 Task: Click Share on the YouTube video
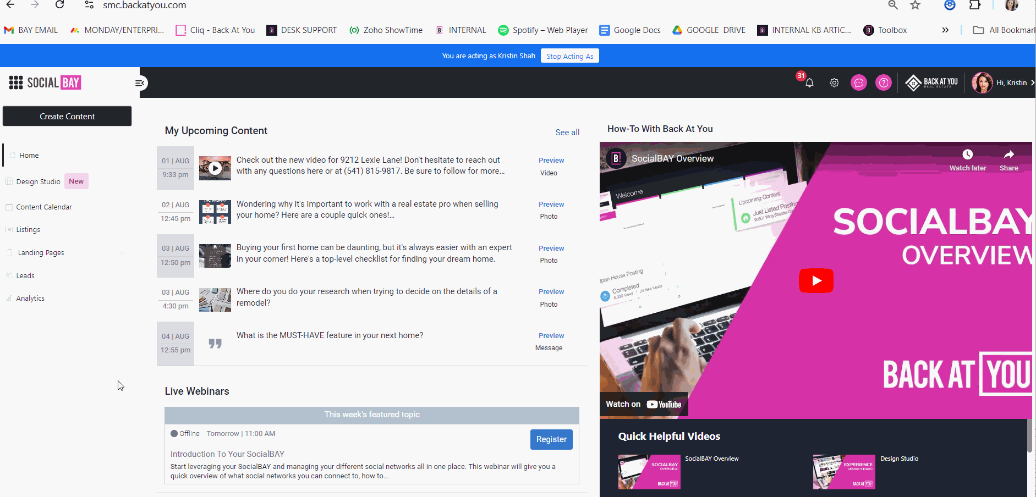[1008, 160]
